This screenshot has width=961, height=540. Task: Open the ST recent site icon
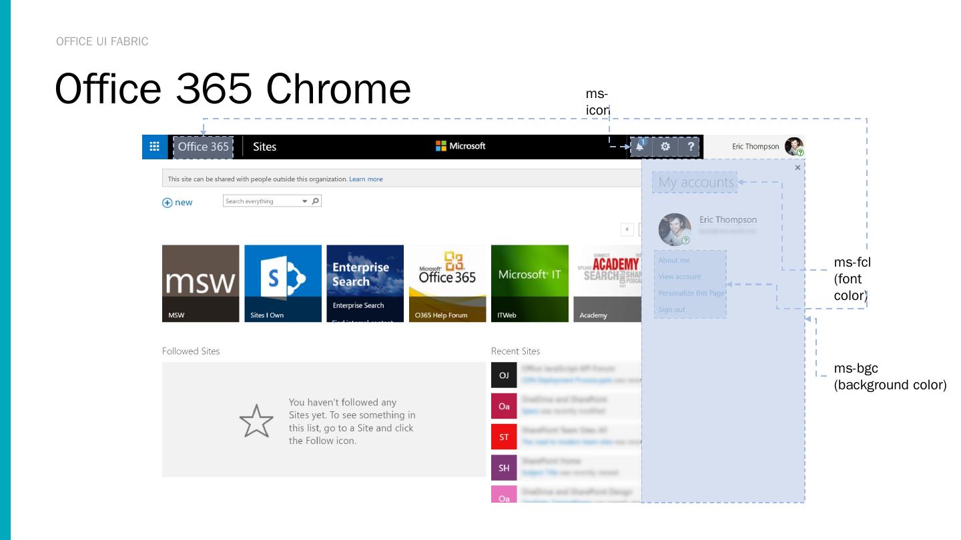click(504, 437)
